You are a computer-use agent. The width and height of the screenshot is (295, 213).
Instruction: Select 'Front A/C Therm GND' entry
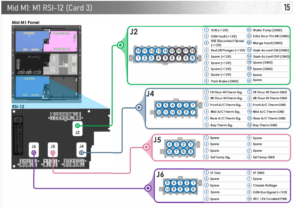pos(269,105)
